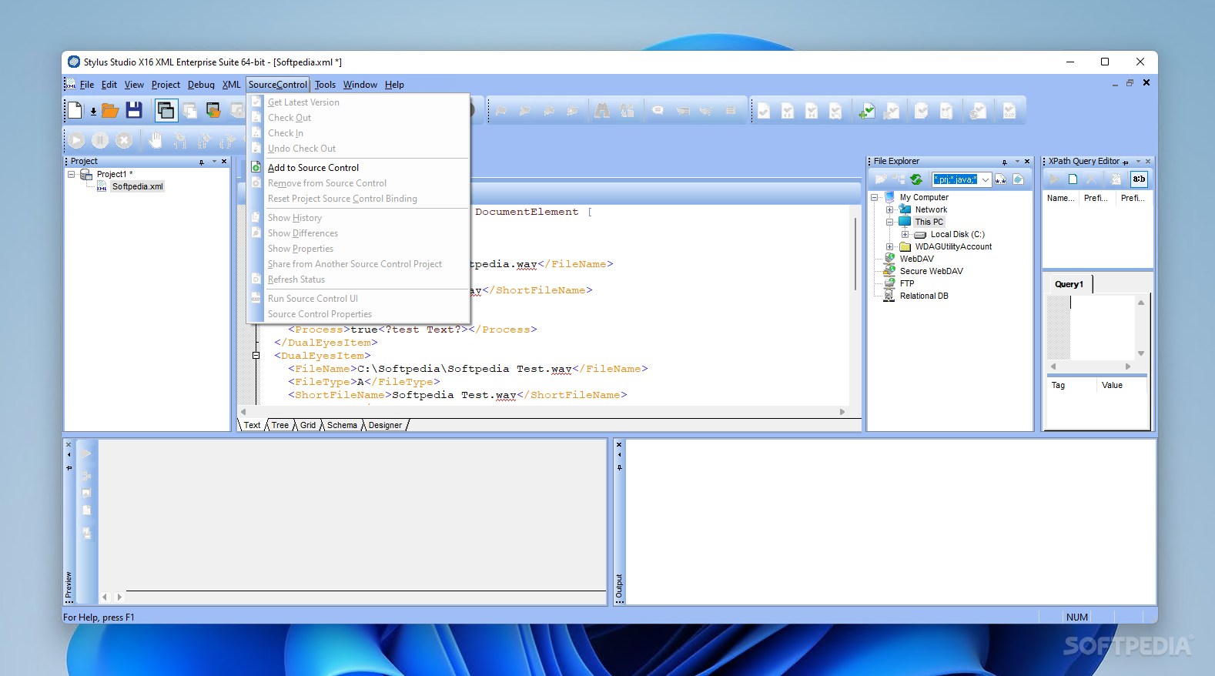Viewport: 1215px width, 676px height.
Task: Open the Project panel options dropdown arrow
Action: (x=214, y=162)
